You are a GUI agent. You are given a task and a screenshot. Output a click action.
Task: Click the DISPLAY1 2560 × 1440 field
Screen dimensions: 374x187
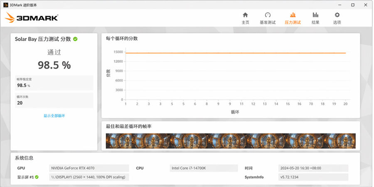click(89, 177)
